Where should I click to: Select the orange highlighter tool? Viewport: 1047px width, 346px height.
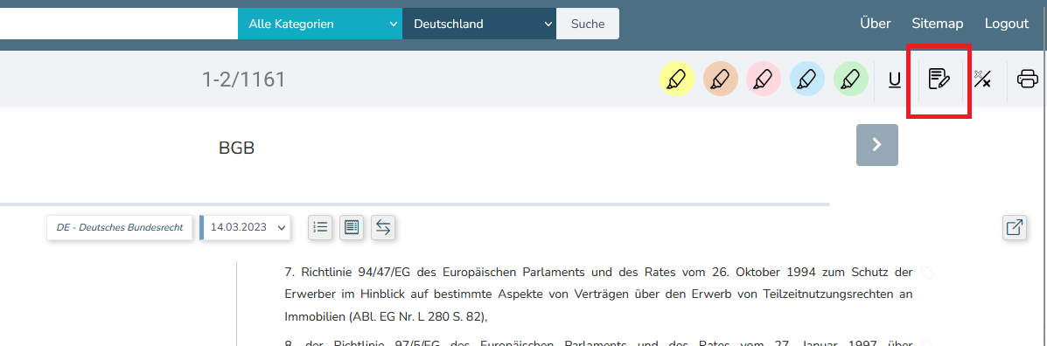click(721, 80)
